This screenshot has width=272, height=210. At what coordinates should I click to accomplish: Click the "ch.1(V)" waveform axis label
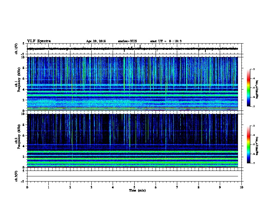point(16,49)
